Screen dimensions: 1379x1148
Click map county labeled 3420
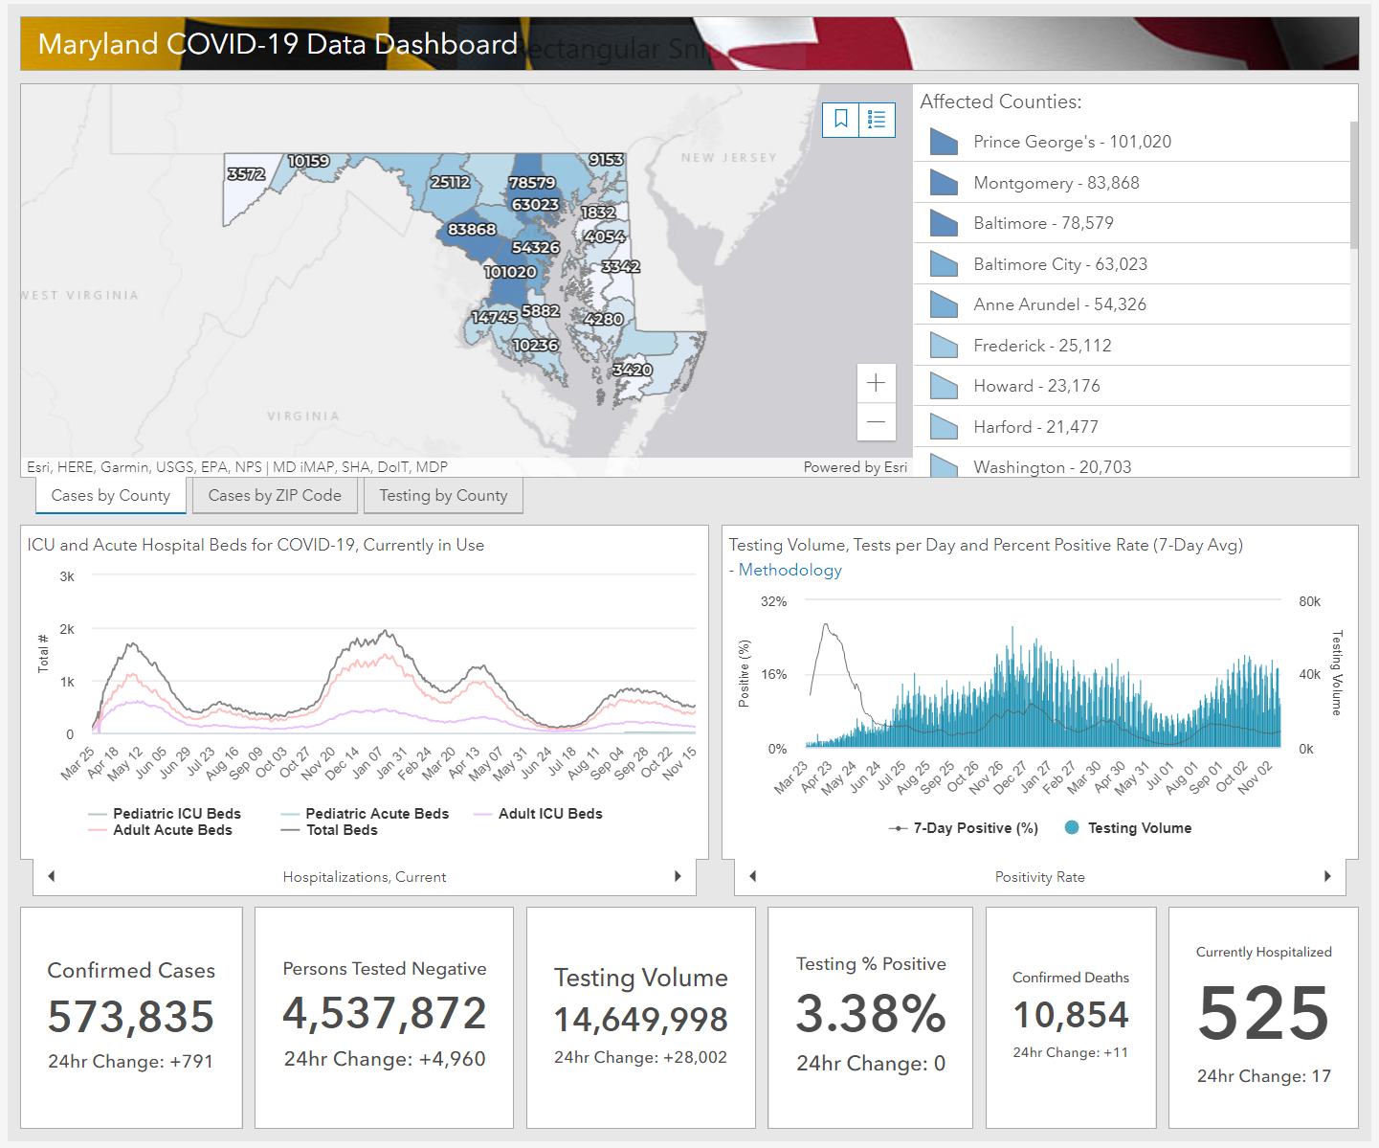pyautogui.click(x=633, y=370)
